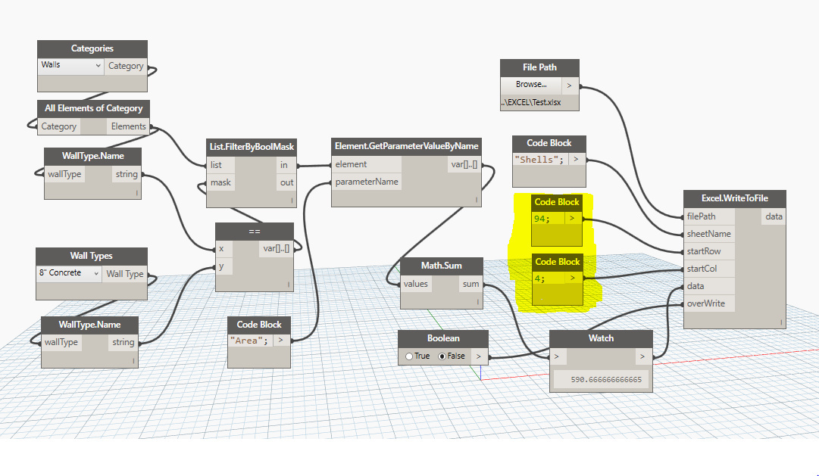Open the Walls category dropdown
The height and width of the screenshot is (476, 819).
pos(70,66)
